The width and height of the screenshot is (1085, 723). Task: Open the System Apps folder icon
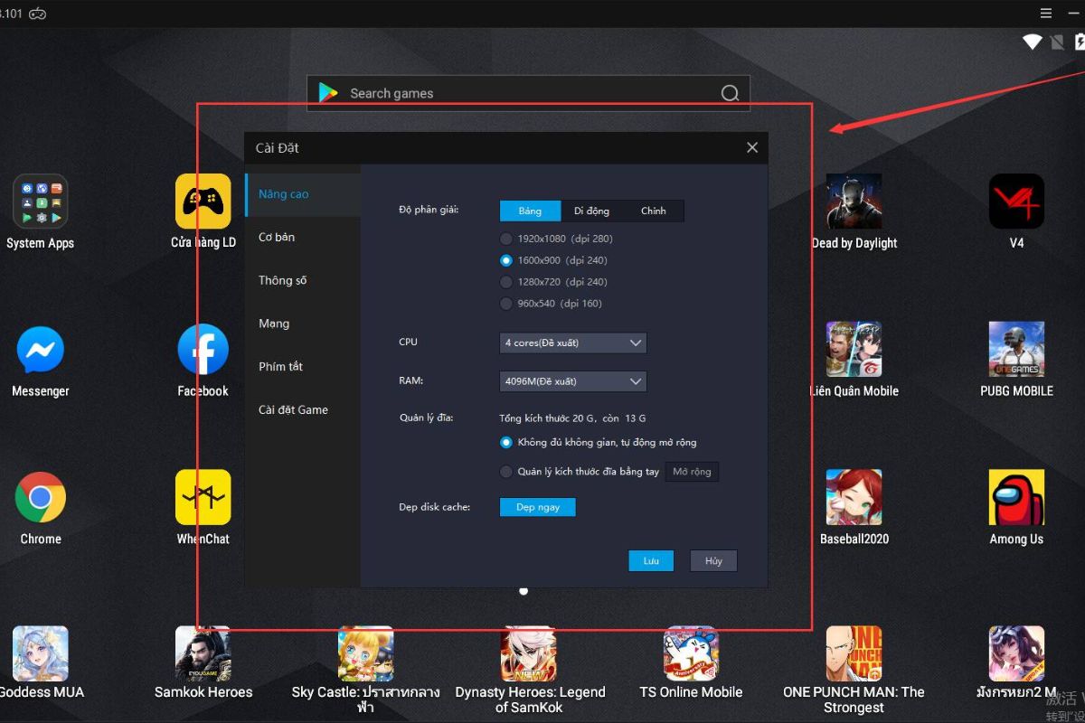(41, 201)
